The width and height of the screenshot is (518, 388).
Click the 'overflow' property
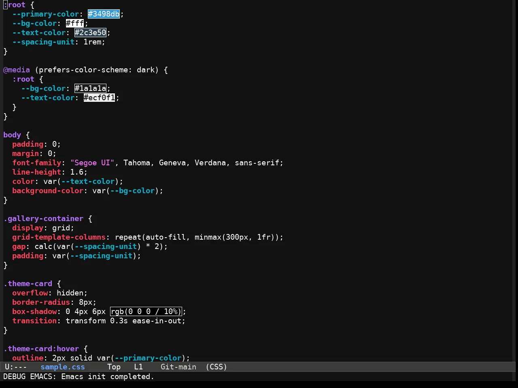click(30, 293)
